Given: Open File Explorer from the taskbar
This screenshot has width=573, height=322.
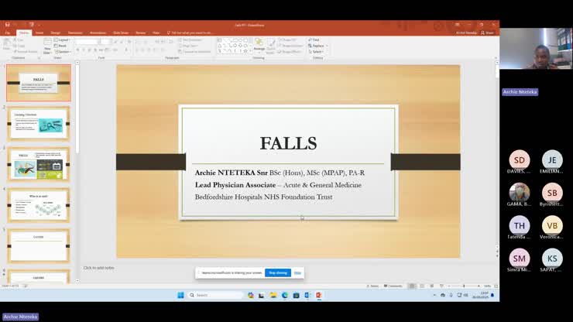Looking at the screenshot, I should coord(273,295).
